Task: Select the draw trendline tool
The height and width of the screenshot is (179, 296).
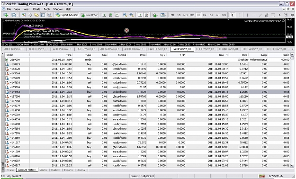Action: click(x=260, y=15)
